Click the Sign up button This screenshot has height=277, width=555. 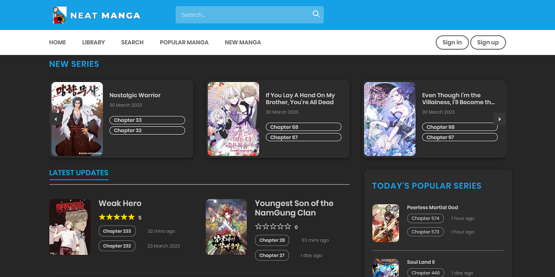[488, 43]
